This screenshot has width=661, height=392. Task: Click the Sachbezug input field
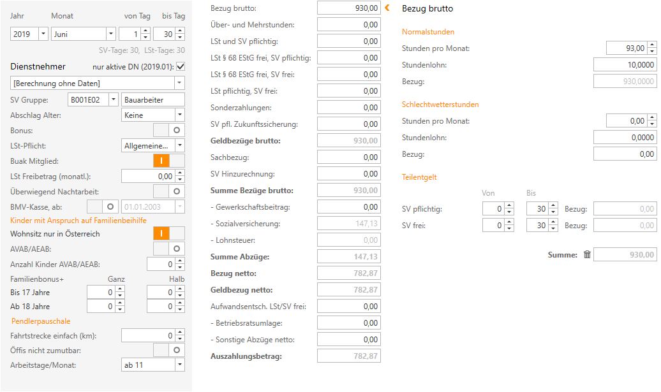(x=348, y=157)
